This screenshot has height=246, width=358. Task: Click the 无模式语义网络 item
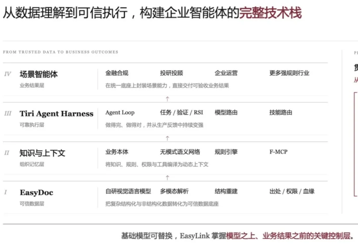click(x=180, y=152)
